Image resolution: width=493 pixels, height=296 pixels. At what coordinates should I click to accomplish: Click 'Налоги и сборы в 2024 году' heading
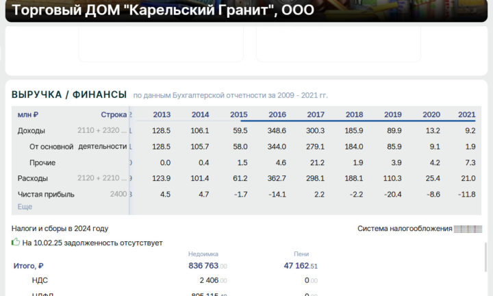click(x=60, y=229)
